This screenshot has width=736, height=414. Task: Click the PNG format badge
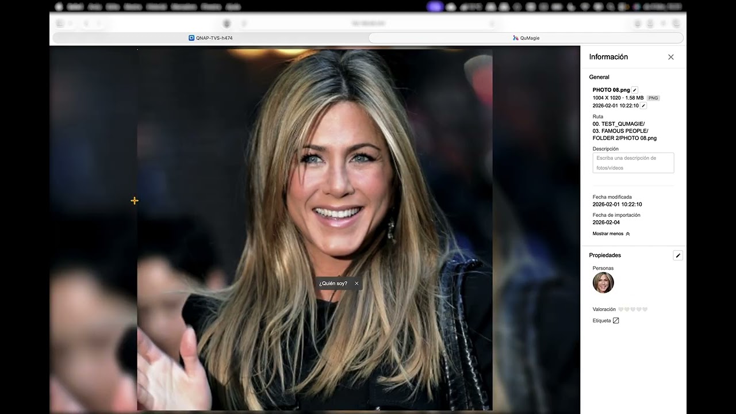pyautogui.click(x=653, y=98)
